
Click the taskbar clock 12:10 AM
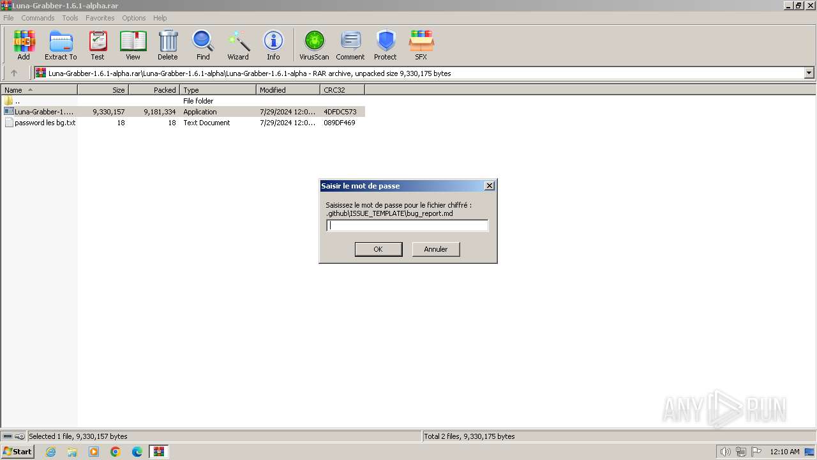point(784,452)
